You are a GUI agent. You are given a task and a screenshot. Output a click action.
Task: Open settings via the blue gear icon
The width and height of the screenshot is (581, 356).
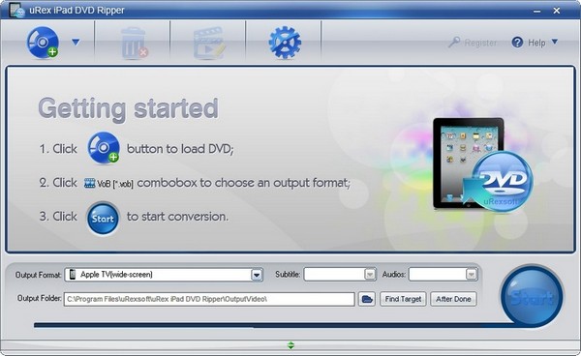pyautogui.click(x=285, y=43)
